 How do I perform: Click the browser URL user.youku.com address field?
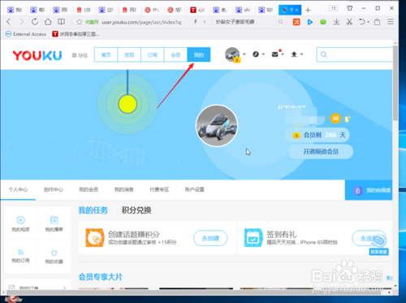tap(141, 22)
